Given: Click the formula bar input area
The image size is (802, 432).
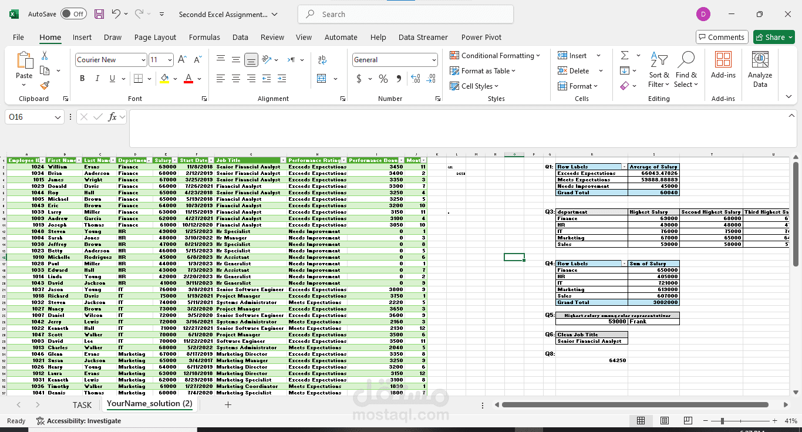Looking at the screenshot, I should pos(459,129).
